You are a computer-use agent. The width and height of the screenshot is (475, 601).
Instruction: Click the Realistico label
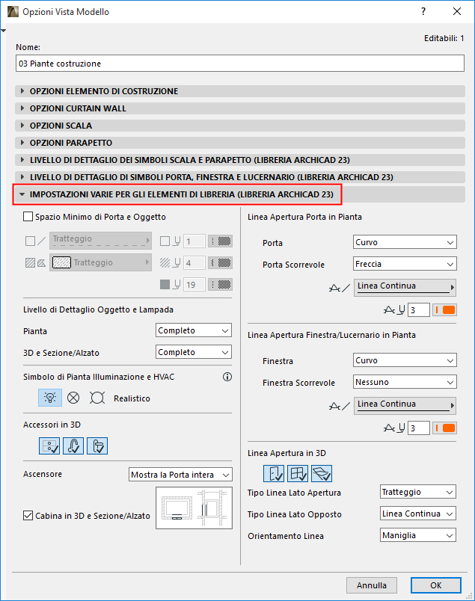point(132,398)
